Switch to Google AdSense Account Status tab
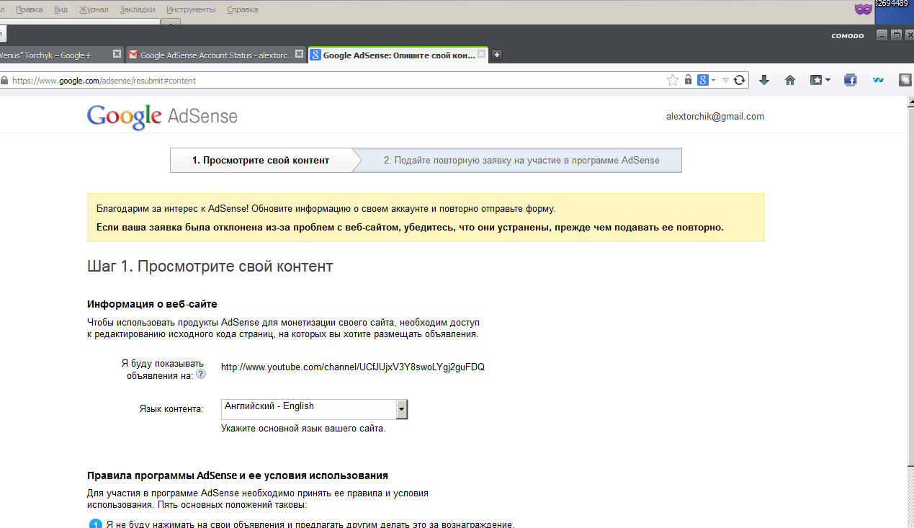 [216, 55]
